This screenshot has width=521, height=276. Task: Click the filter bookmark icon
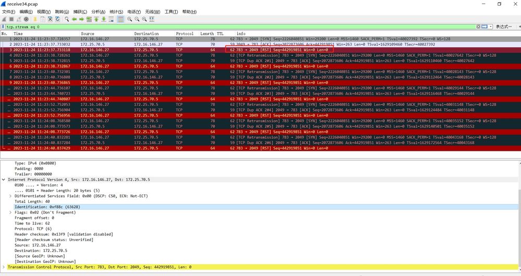3,27
